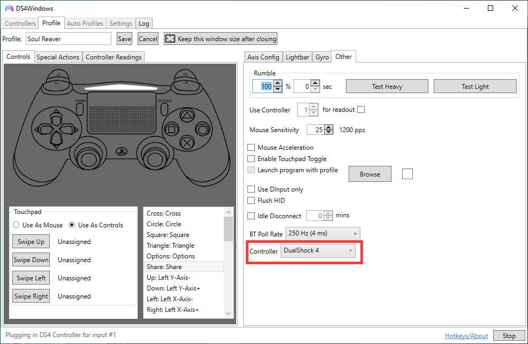Click the R2 trigger on the controller diagram

186,75
